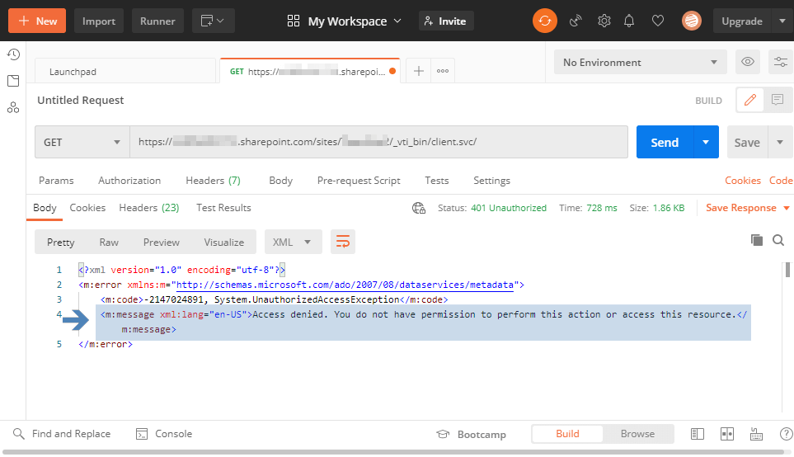794x457 pixels.
Task: Open the No Environment dropdown
Action: pos(640,63)
